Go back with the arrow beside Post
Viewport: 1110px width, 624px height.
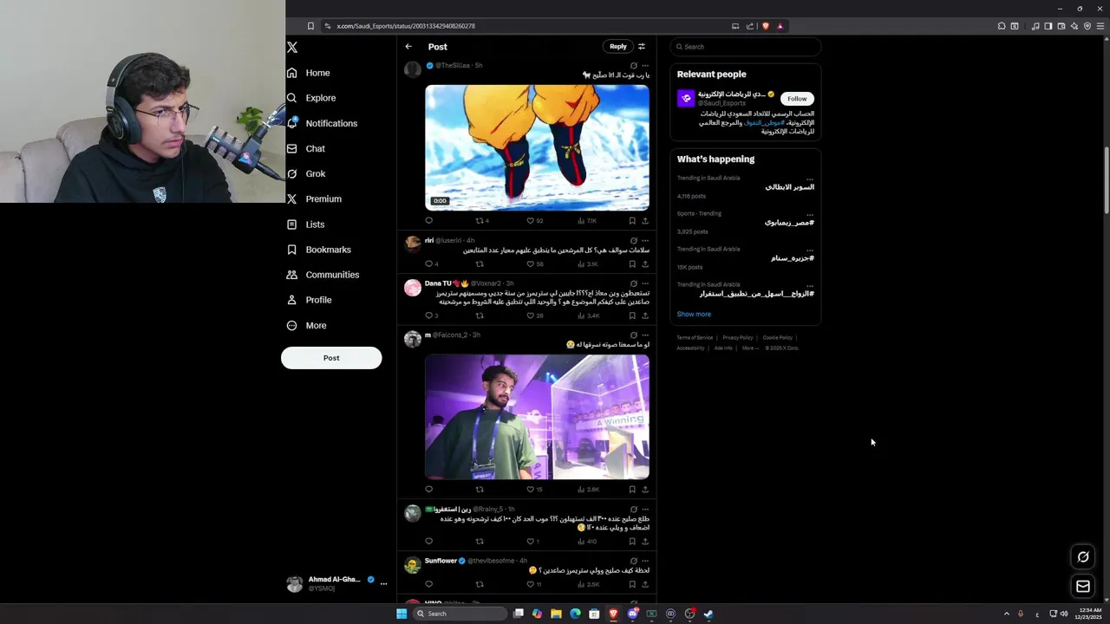408,47
